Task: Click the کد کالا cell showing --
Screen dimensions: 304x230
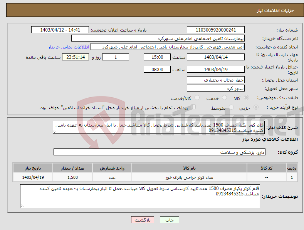Action: point(267,177)
